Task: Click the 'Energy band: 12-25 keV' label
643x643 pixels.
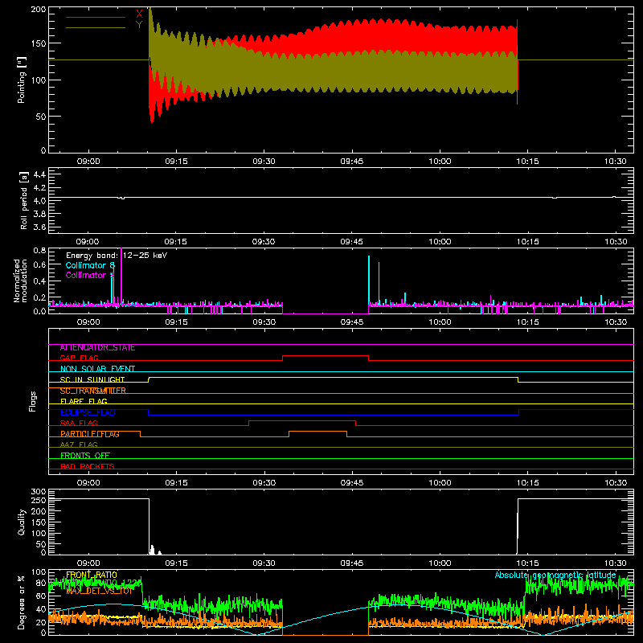Action: (117, 256)
